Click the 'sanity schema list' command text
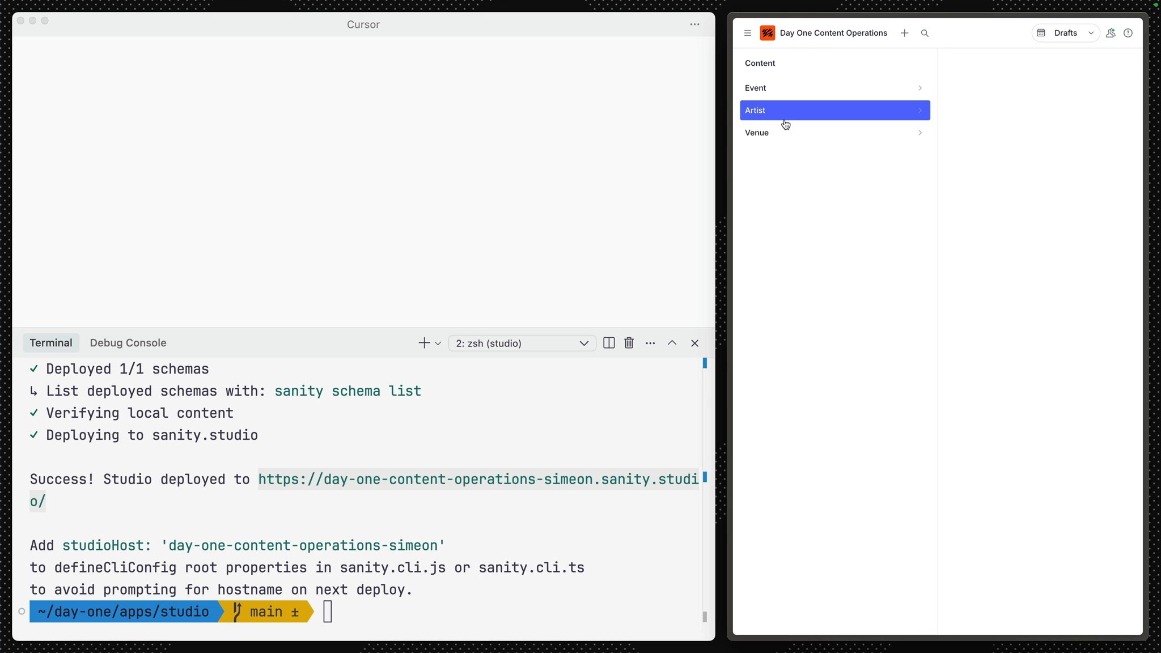The image size is (1161, 653). click(348, 391)
